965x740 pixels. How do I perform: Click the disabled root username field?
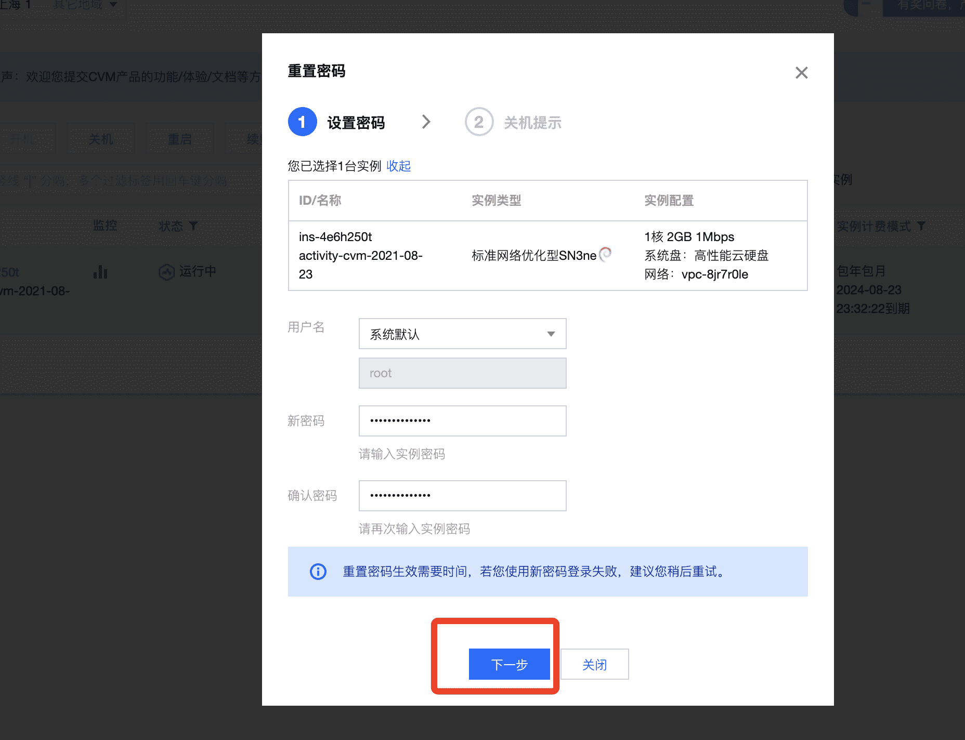[462, 373]
